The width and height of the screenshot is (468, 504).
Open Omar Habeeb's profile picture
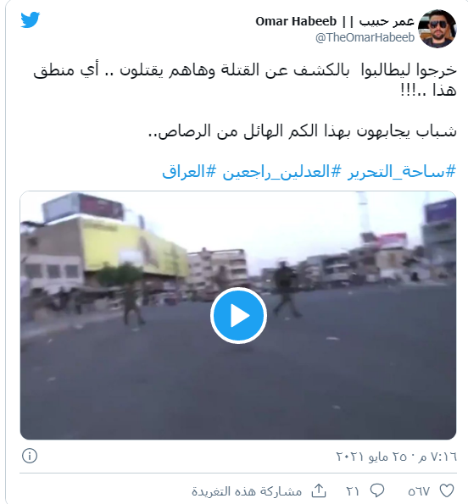437,29
